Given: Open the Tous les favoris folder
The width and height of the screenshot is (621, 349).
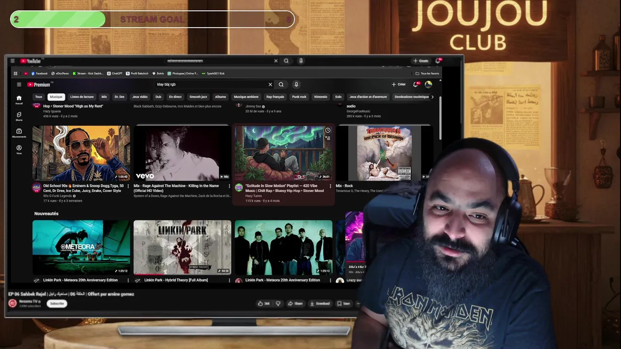Looking at the screenshot, I should 427,73.
